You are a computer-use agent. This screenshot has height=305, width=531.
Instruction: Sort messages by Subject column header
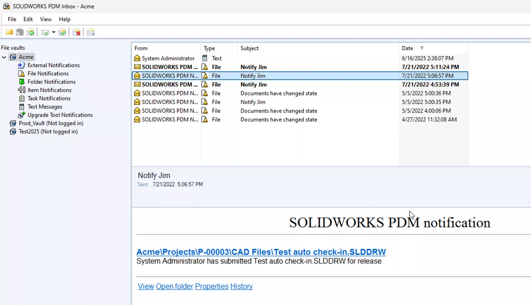point(318,48)
